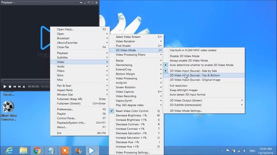Open Internet Explorer from taskbar
The height and width of the screenshot is (155, 277).
(x=9, y=151)
